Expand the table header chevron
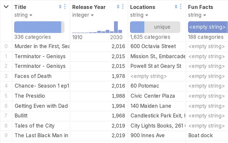228x143 pixels. [x=6, y=7]
